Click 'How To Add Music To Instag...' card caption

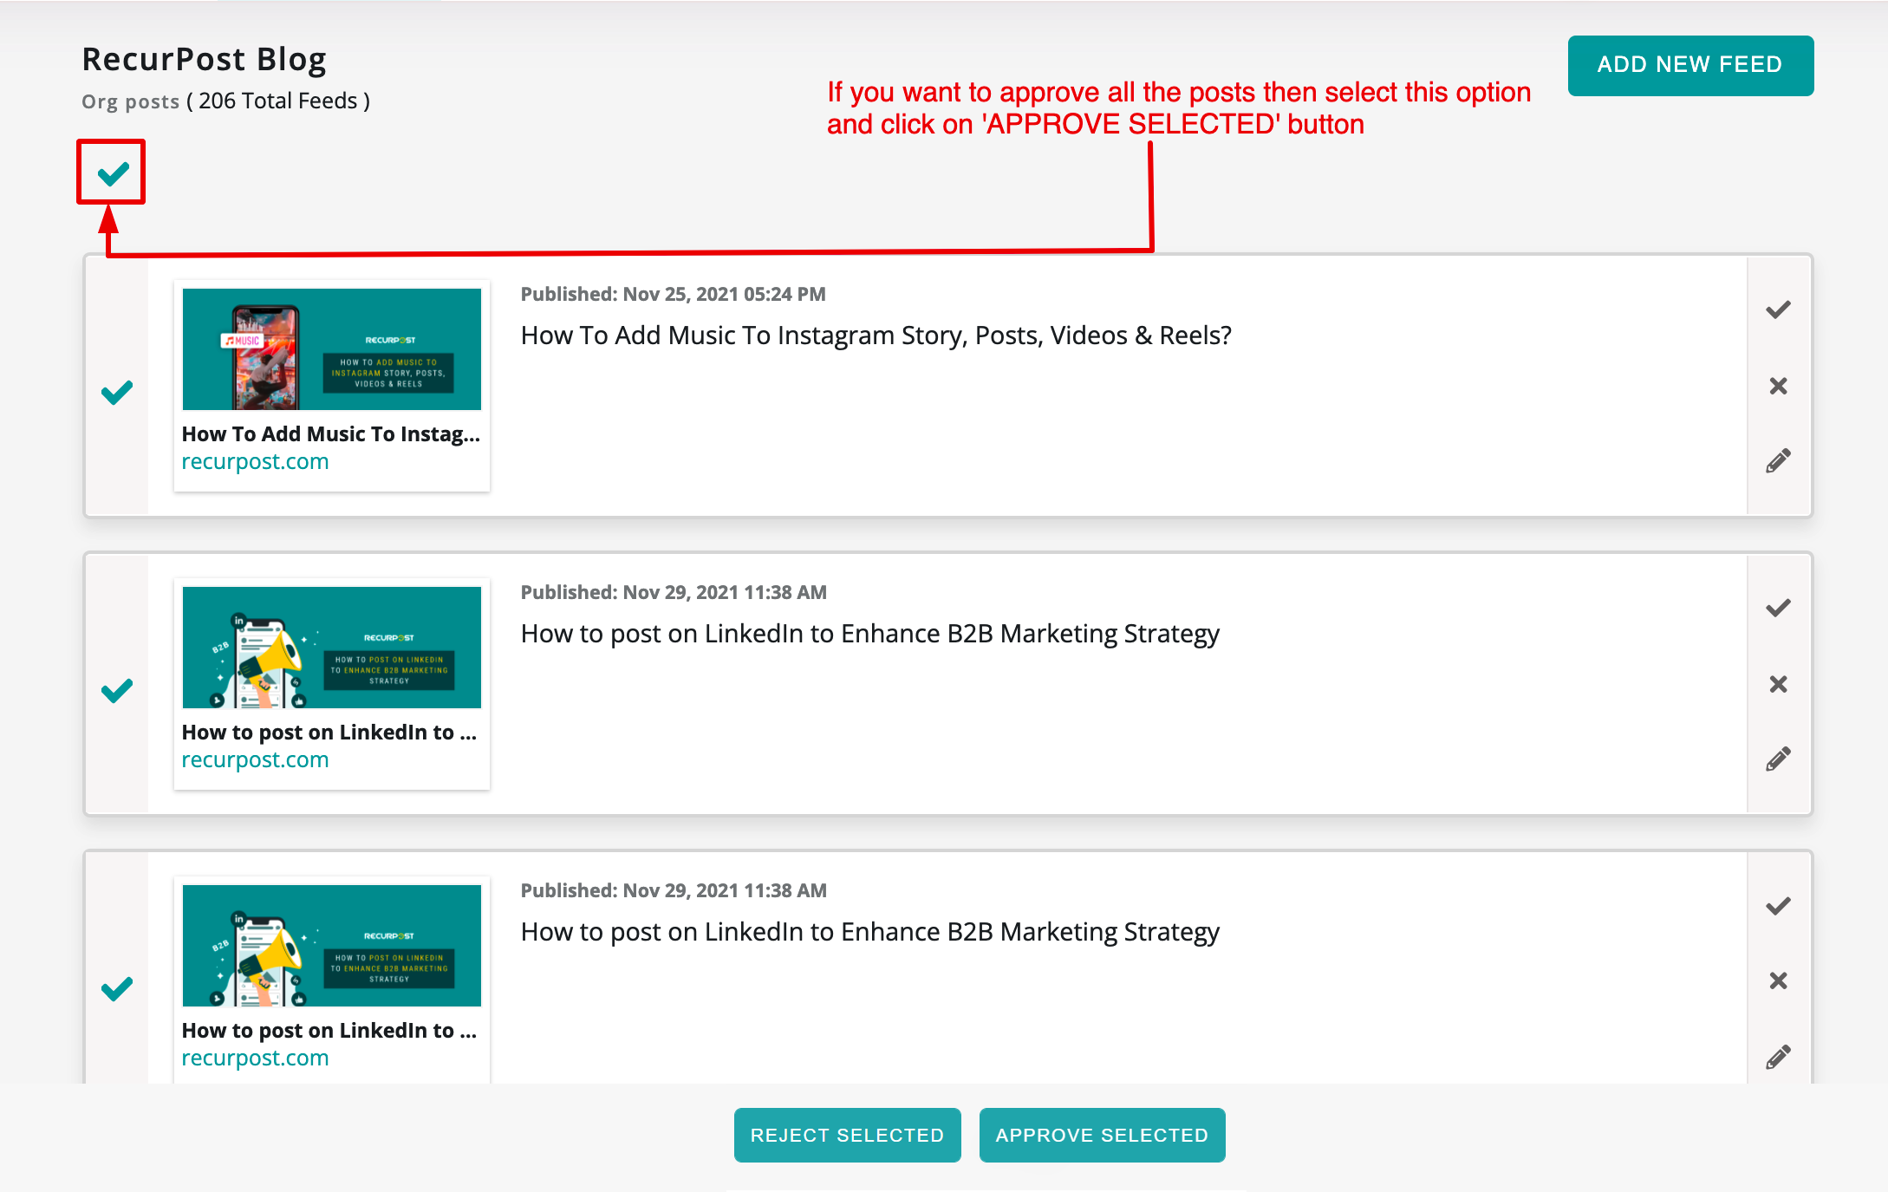tap(330, 434)
